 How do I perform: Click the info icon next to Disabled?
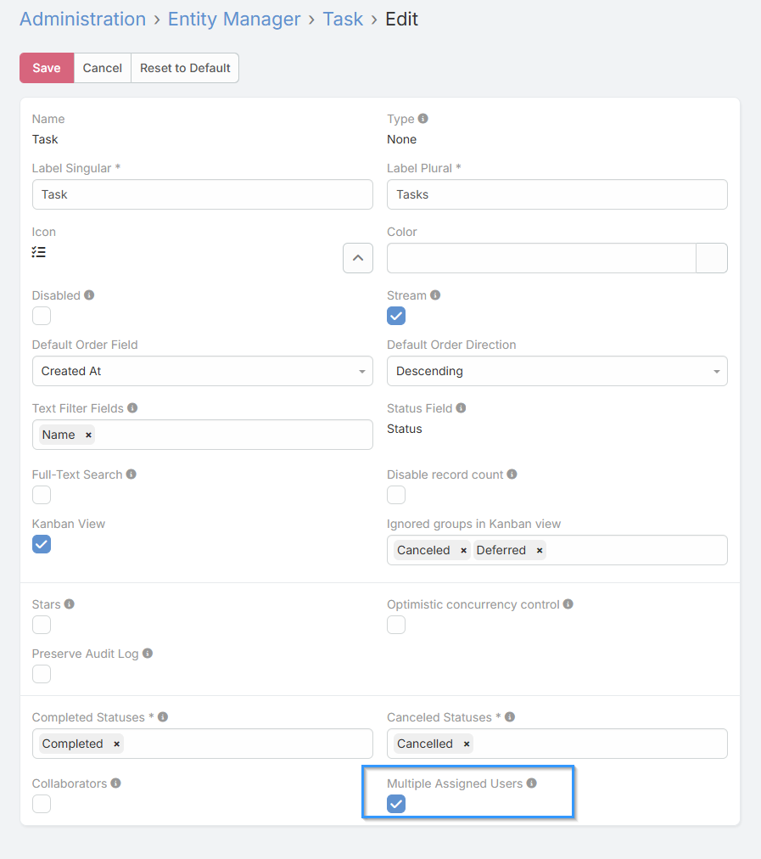pos(89,295)
